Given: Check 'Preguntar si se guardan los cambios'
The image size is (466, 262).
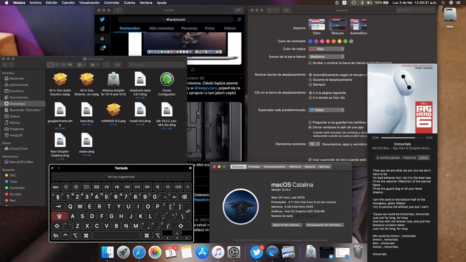Looking at the screenshot, I should [310, 122].
